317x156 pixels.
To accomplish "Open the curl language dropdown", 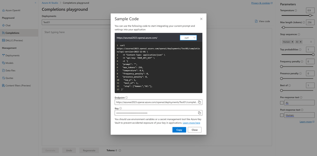I will click(188, 38).
